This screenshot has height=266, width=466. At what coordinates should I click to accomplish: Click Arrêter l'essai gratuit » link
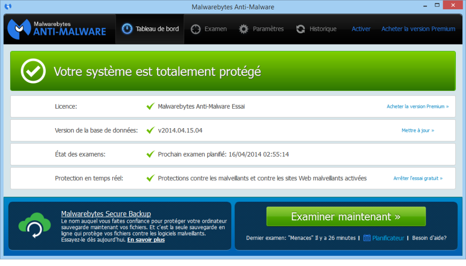pyautogui.click(x=418, y=178)
